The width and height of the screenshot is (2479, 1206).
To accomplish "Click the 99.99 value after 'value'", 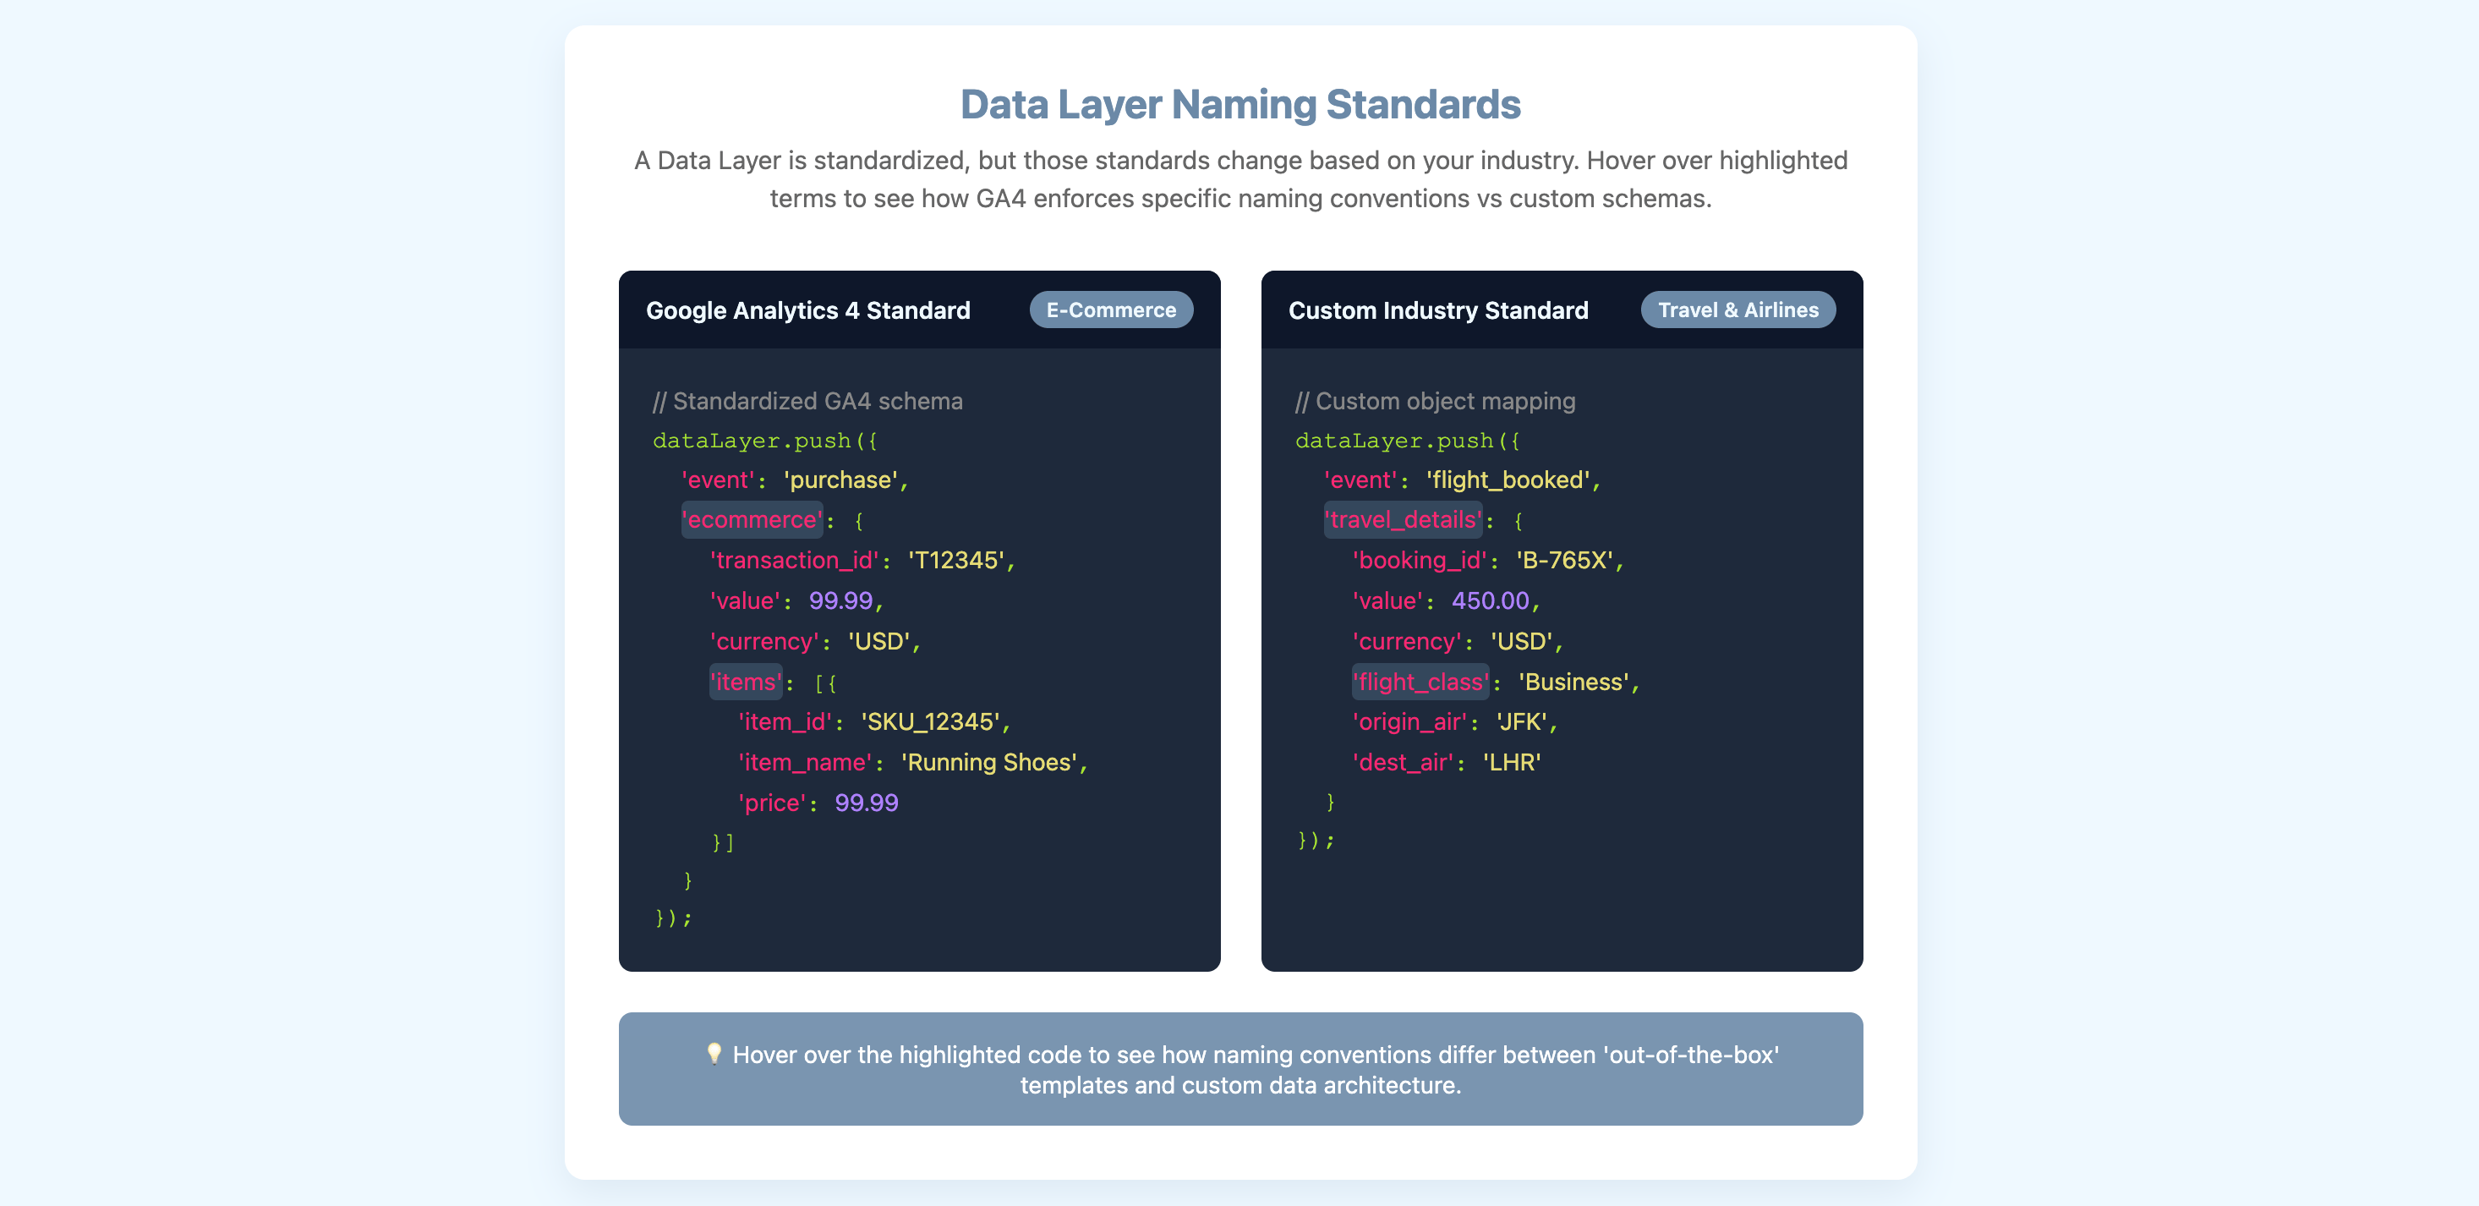I will click(x=840, y=600).
